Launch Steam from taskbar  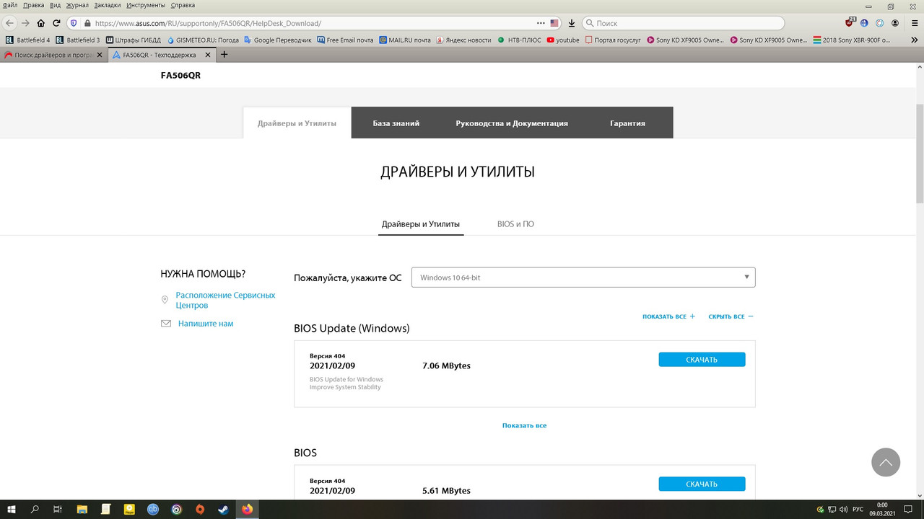click(224, 509)
